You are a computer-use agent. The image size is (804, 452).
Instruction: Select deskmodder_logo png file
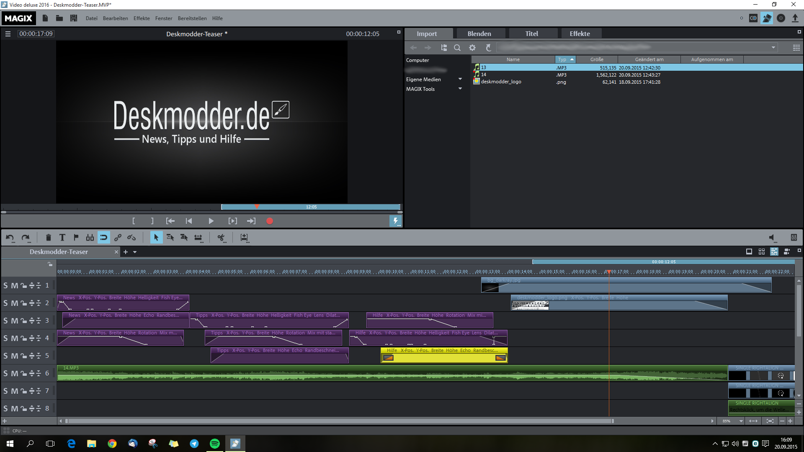637,82
